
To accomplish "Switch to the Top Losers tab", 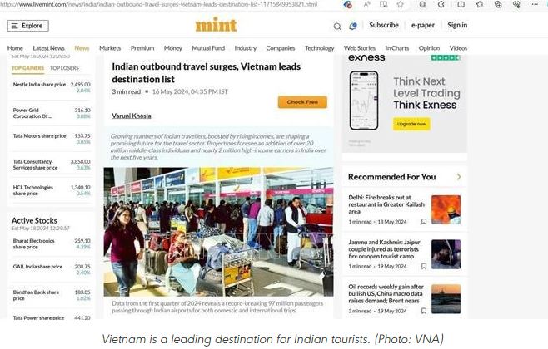I will click(x=64, y=68).
